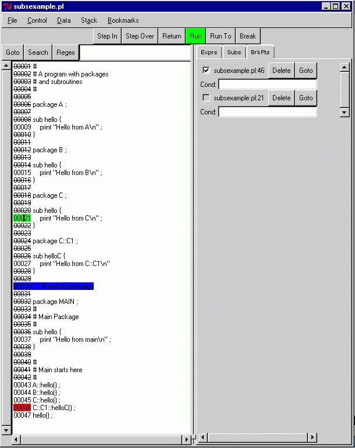Click the red breakpoint marker on line 46
The height and width of the screenshot is (448, 355).
22,408
